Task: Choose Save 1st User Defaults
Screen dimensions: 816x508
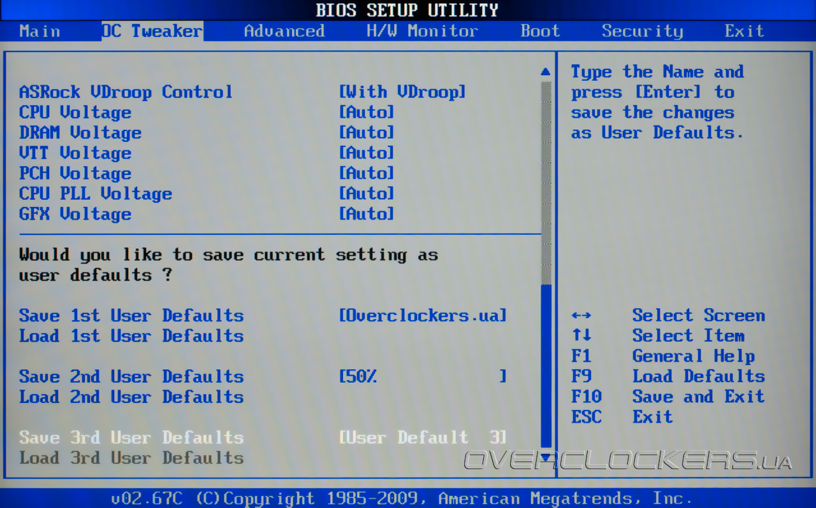Action: tap(131, 316)
